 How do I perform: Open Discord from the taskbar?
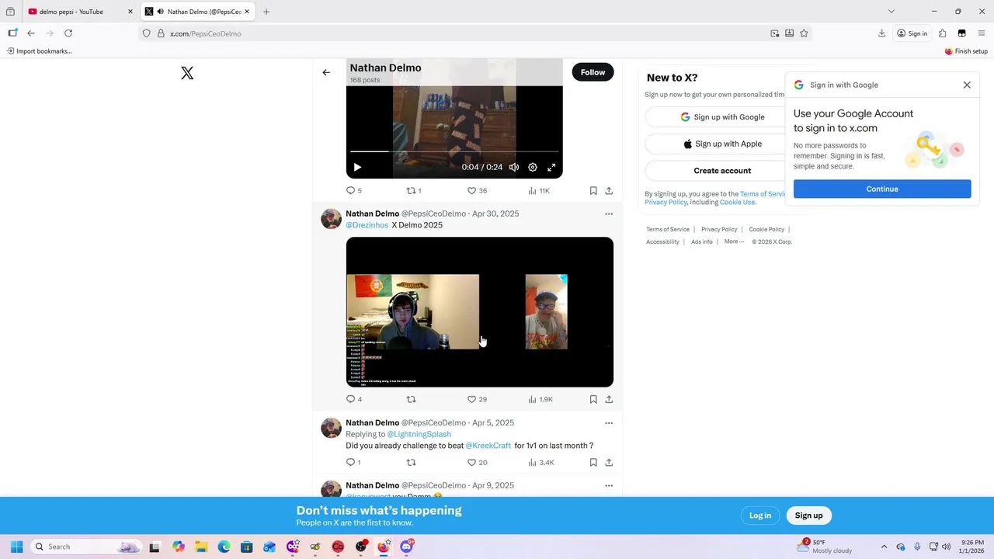click(x=406, y=547)
